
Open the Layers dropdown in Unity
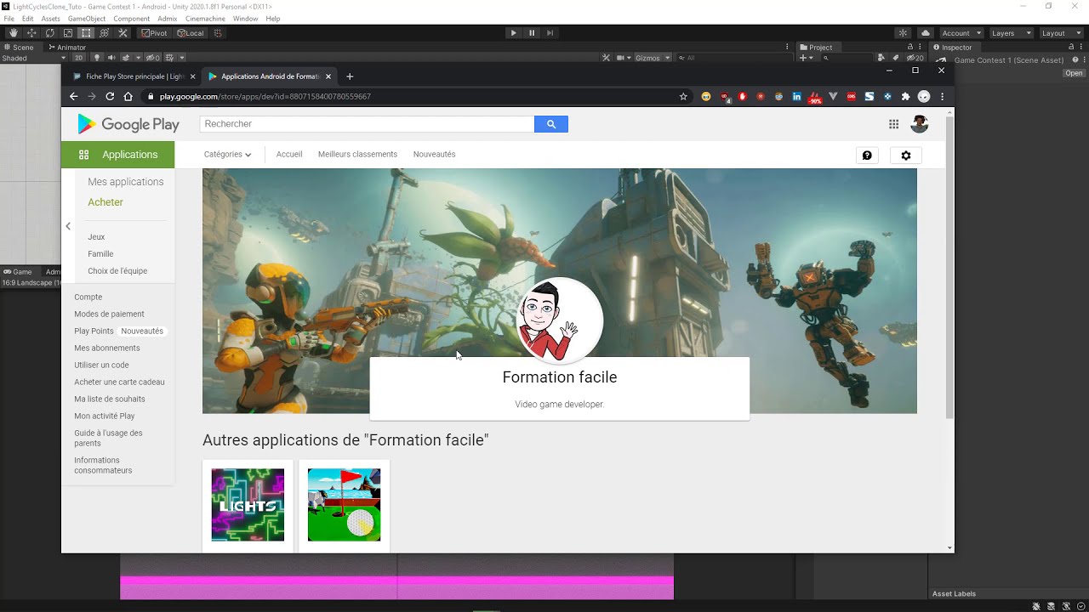click(x=1012, y=33)
